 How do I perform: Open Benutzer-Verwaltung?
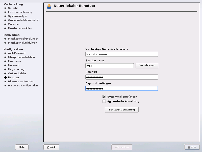(122, 110)
